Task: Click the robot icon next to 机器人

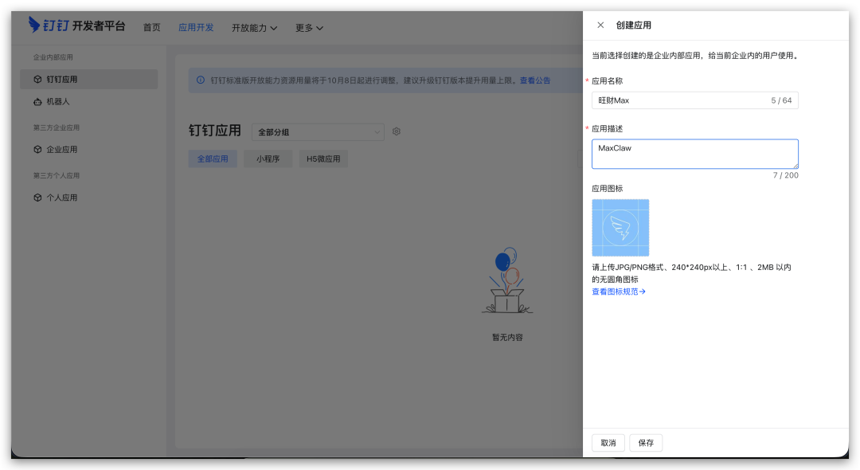Action: 37,102
